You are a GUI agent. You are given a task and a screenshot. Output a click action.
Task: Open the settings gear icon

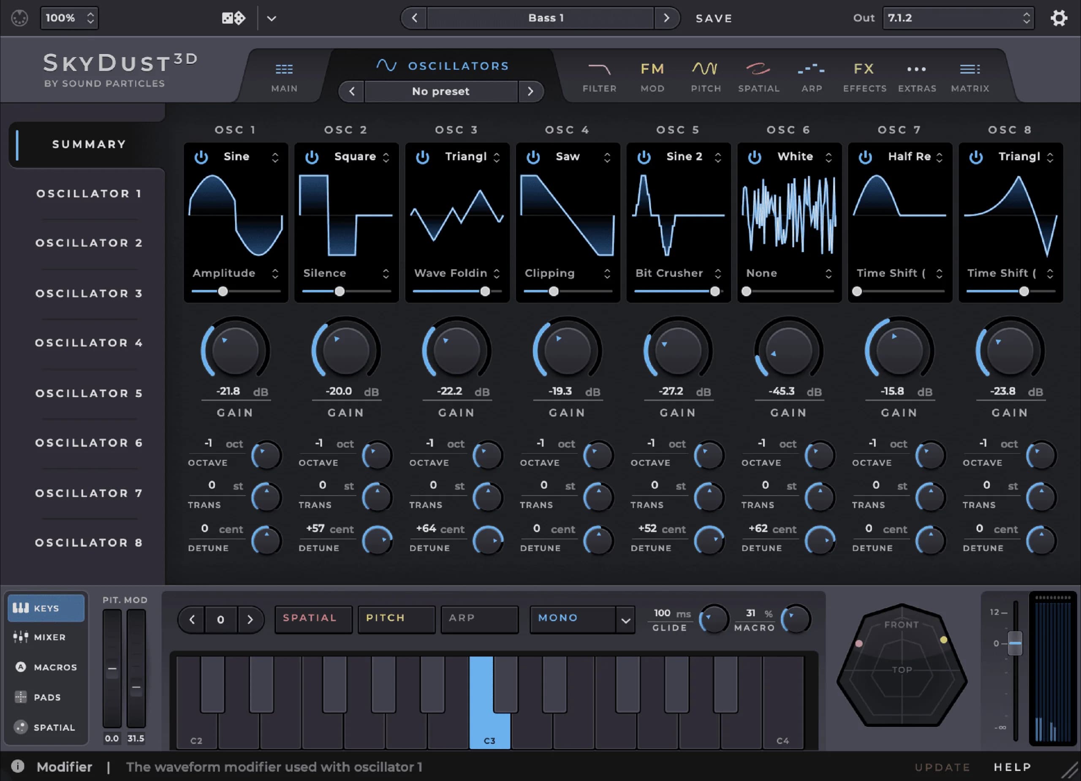coord(1059,18)
